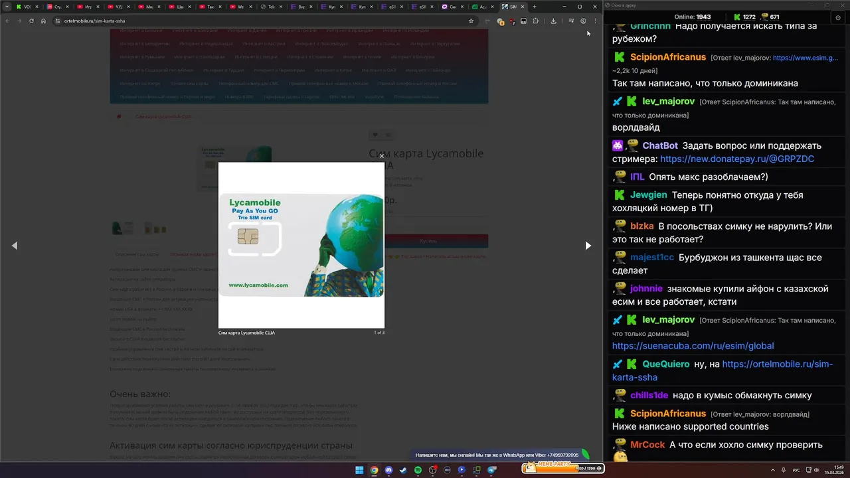850x478 pixels.
Task: Open chat window settings gear
Action: pyautogui.click(x=838, y=17)
